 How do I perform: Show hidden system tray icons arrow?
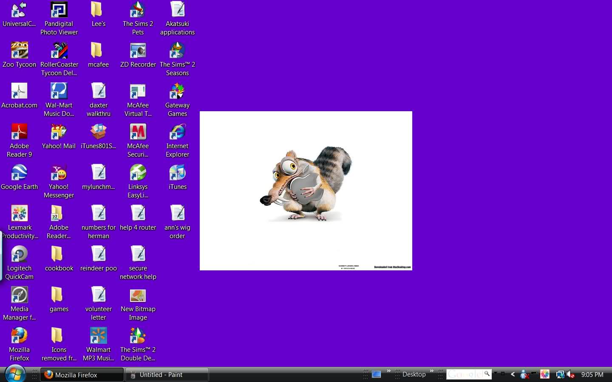(x=513, y=374)
